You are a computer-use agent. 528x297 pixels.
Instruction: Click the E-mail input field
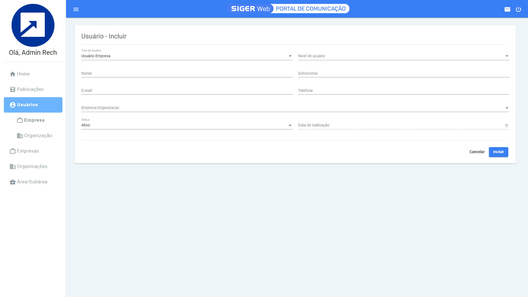187,91
